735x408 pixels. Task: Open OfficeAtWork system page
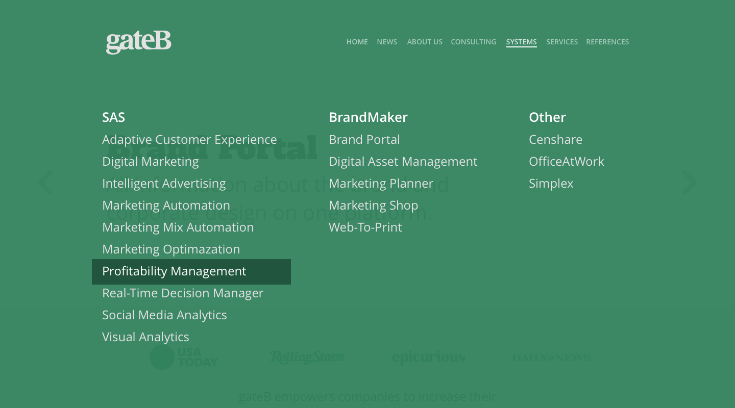click(566, 162)
